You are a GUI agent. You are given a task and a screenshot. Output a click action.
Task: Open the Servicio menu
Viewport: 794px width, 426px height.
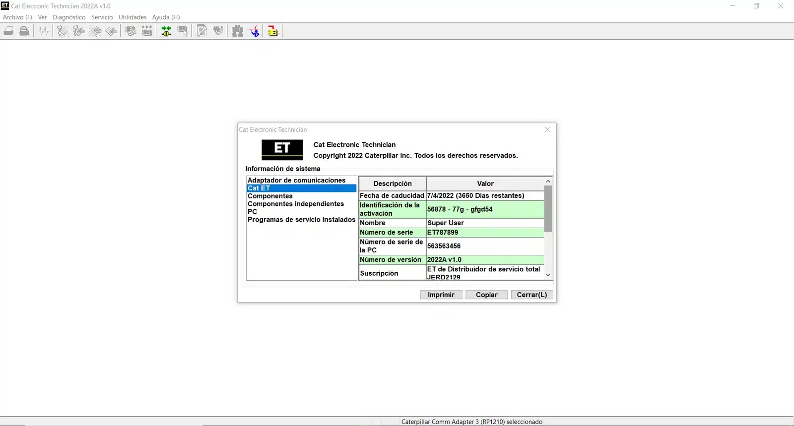pyautogui.click(x=102, y=17)
